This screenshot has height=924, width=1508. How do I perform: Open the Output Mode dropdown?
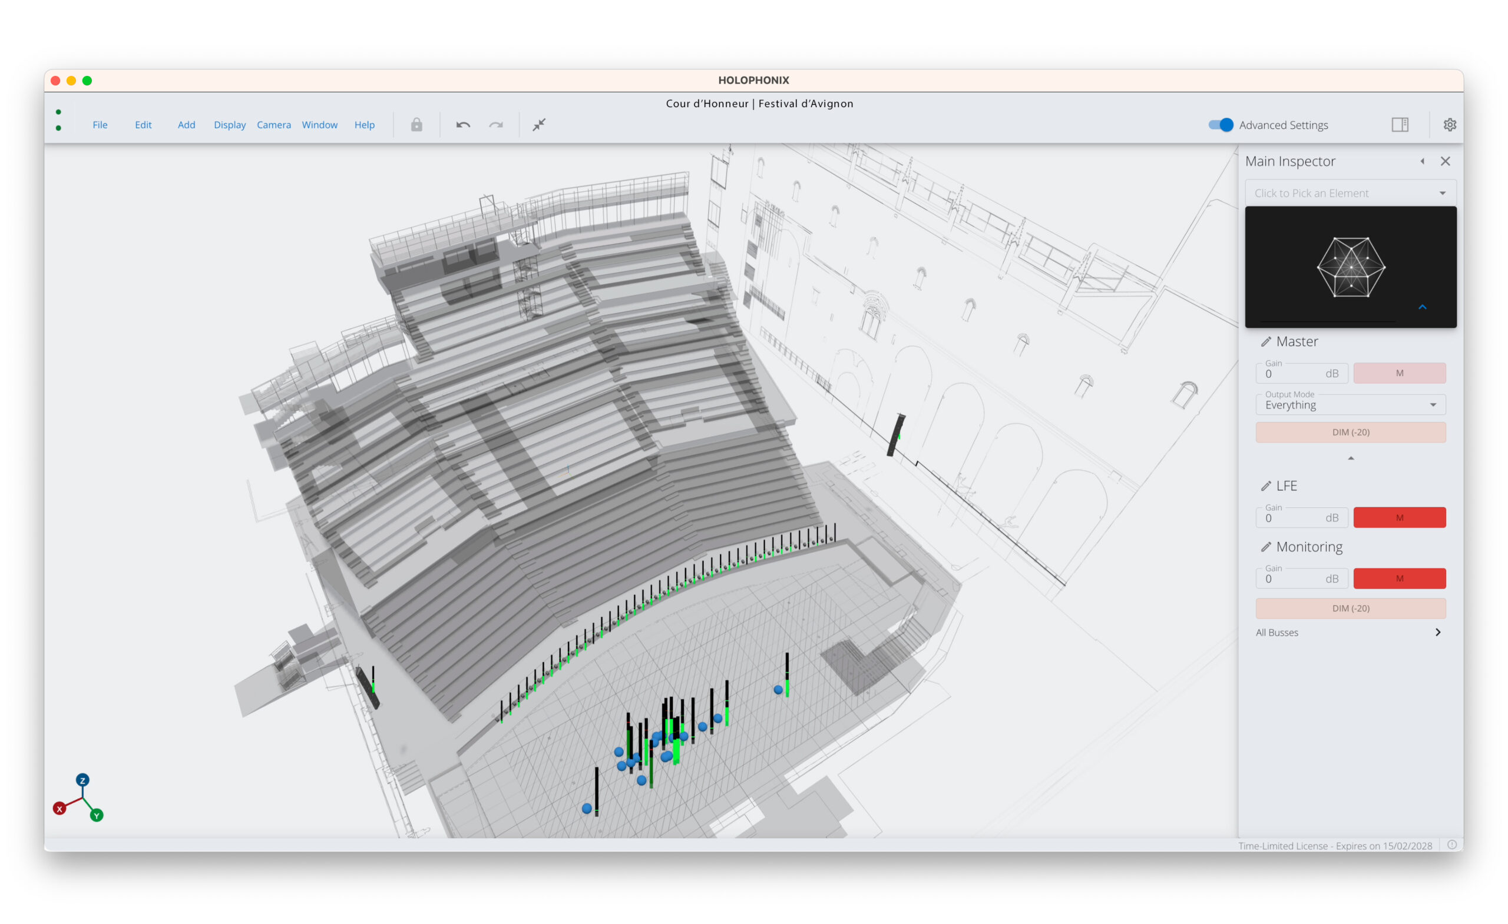1350,404
